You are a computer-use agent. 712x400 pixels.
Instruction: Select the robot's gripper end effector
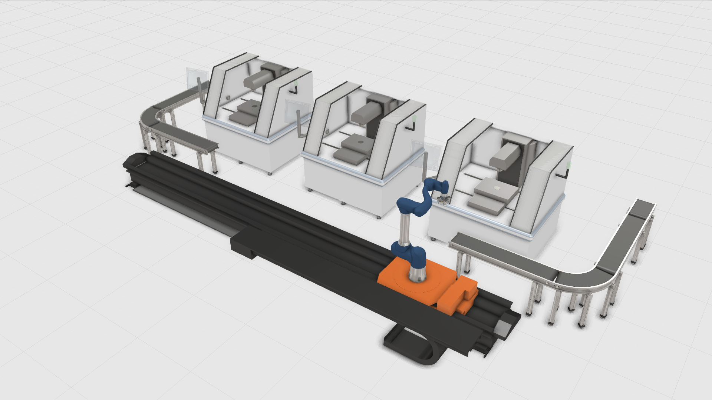(443, 200)
